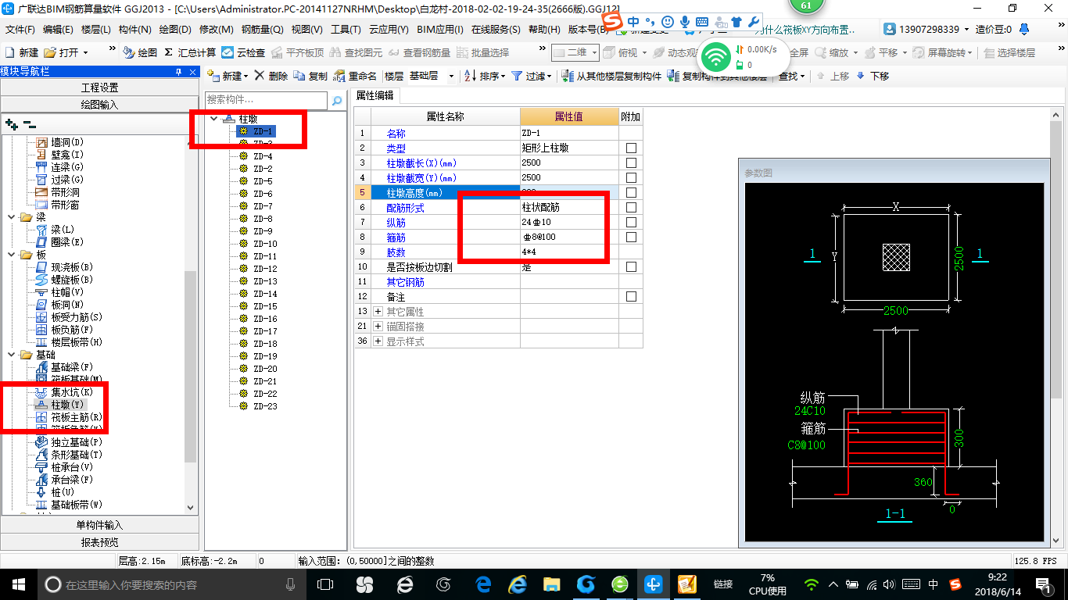Run 汇总计算 summary calculation
Screen dimensions: 1068x600
click(x=190, y=52)
